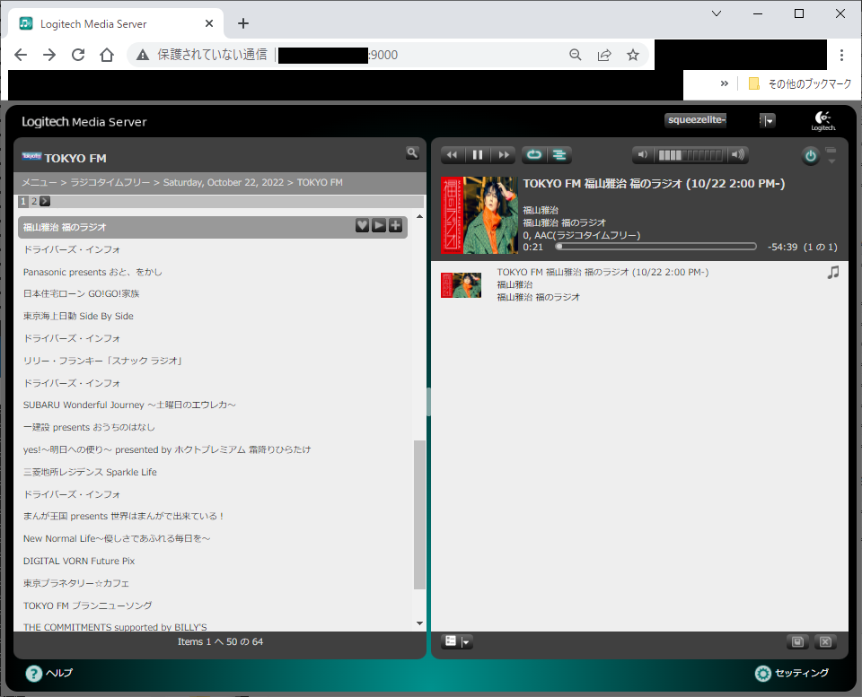Click the TOKYO FM breadcrumb link
The width and height of the screenshot is (862, 697).
[320, 182]
